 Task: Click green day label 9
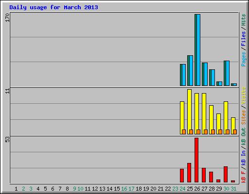point(74,189)
